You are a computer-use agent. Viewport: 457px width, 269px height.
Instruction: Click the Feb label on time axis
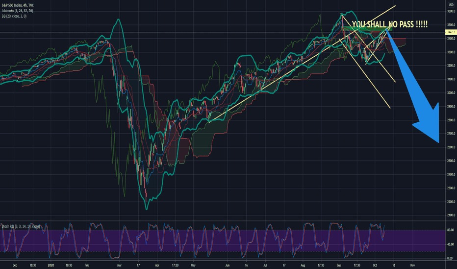pyautogui.click(x=86, y=265)
